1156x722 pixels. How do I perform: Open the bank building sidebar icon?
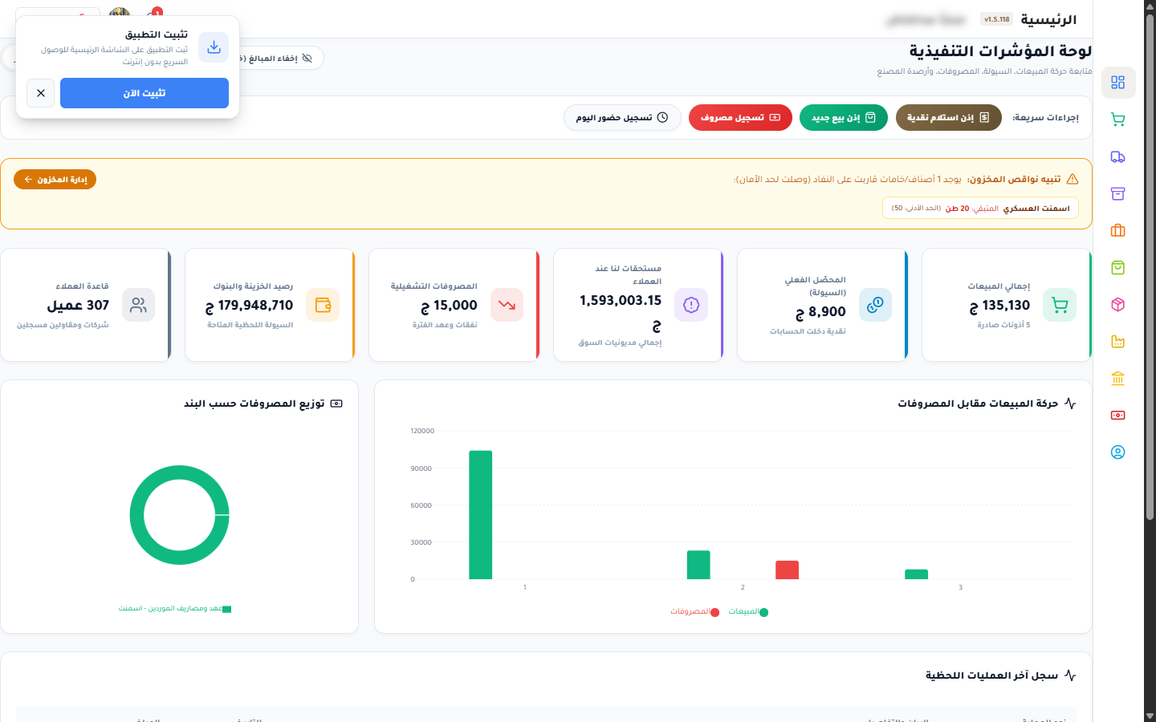pyautogui.click(x=1117, y=379)
